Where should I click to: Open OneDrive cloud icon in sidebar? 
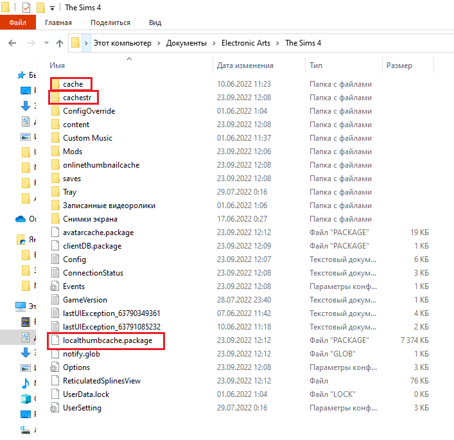click(21, 219)
